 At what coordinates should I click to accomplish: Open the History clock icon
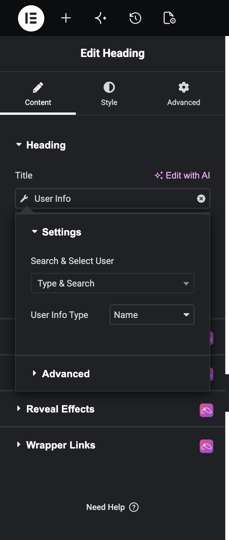tap(135, 18)
